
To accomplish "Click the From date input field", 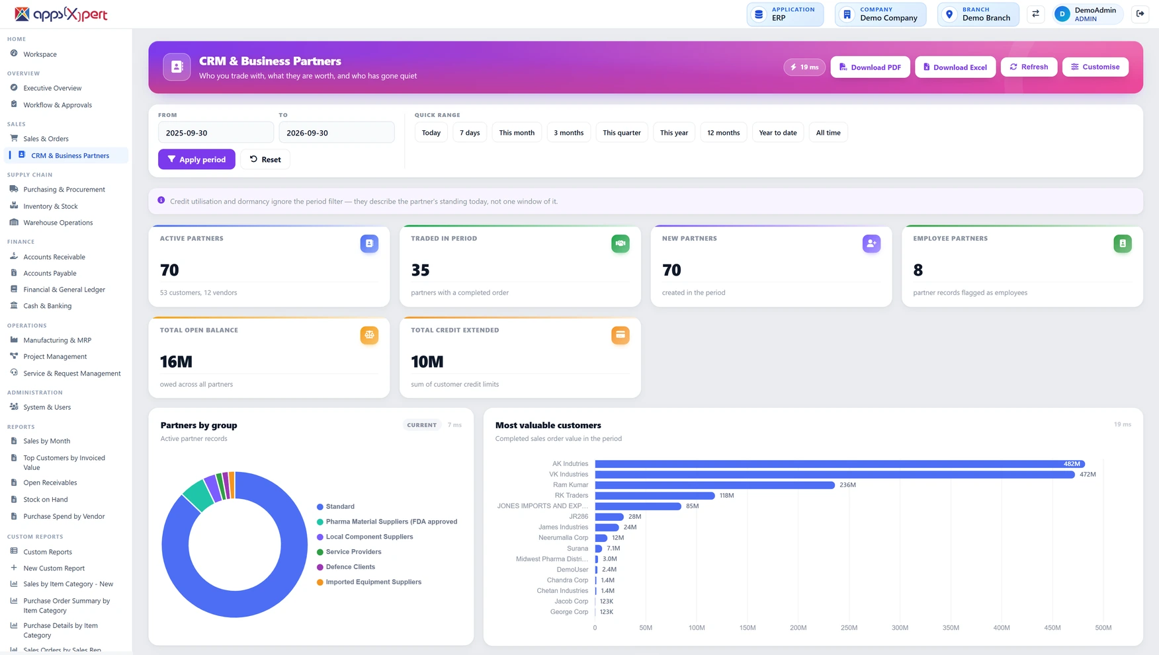I will pyautogui.click(x=216, y=132).
